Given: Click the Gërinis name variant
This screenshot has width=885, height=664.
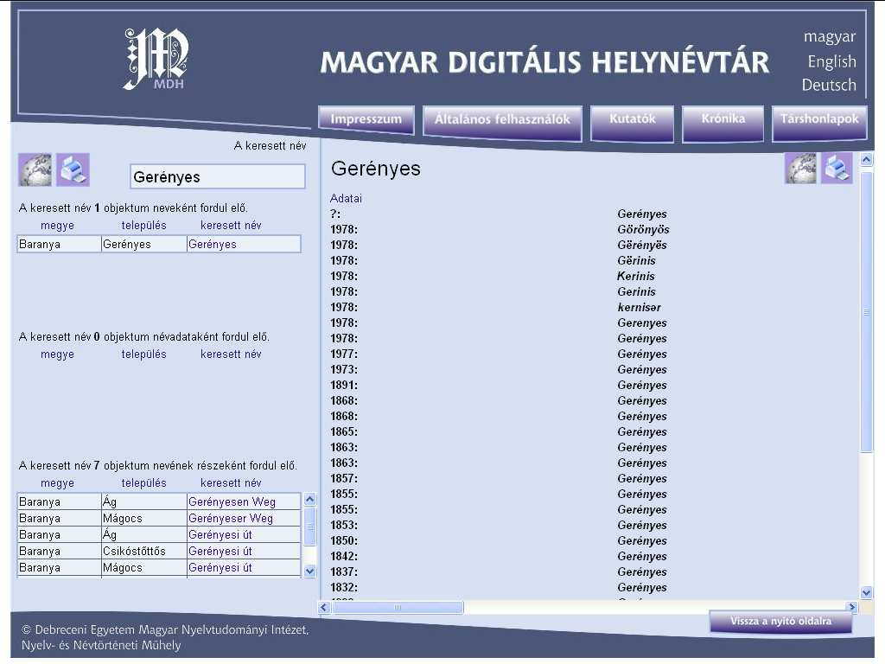Looking at the screenshot, I should point(636,261).
